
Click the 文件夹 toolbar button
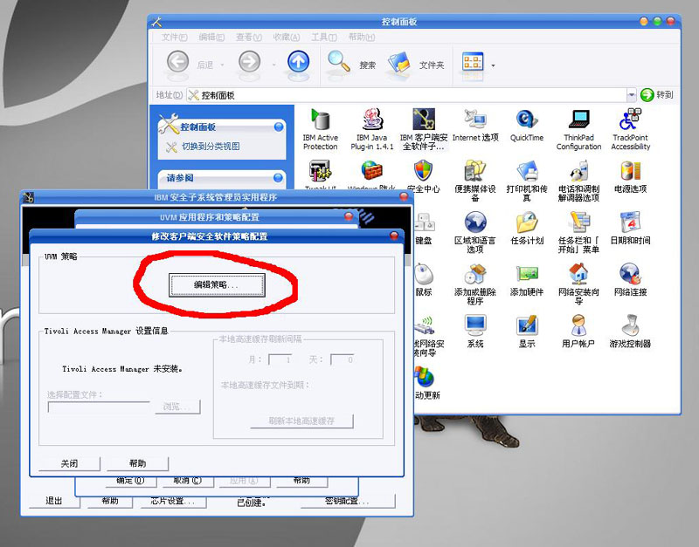[x=416, y=63]
